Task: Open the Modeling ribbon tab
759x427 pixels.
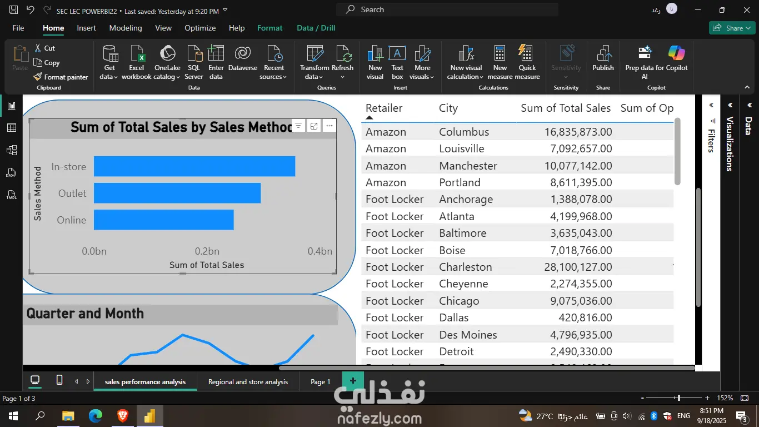Action: (125, 28)
